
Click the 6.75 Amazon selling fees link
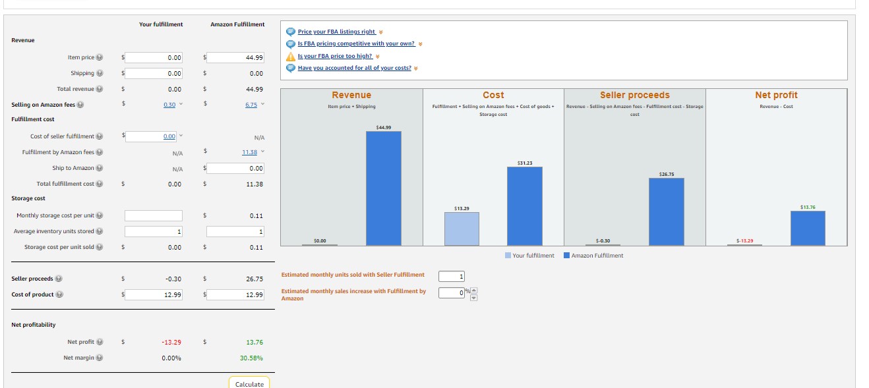pyautogui.click(x=251, y=105)
